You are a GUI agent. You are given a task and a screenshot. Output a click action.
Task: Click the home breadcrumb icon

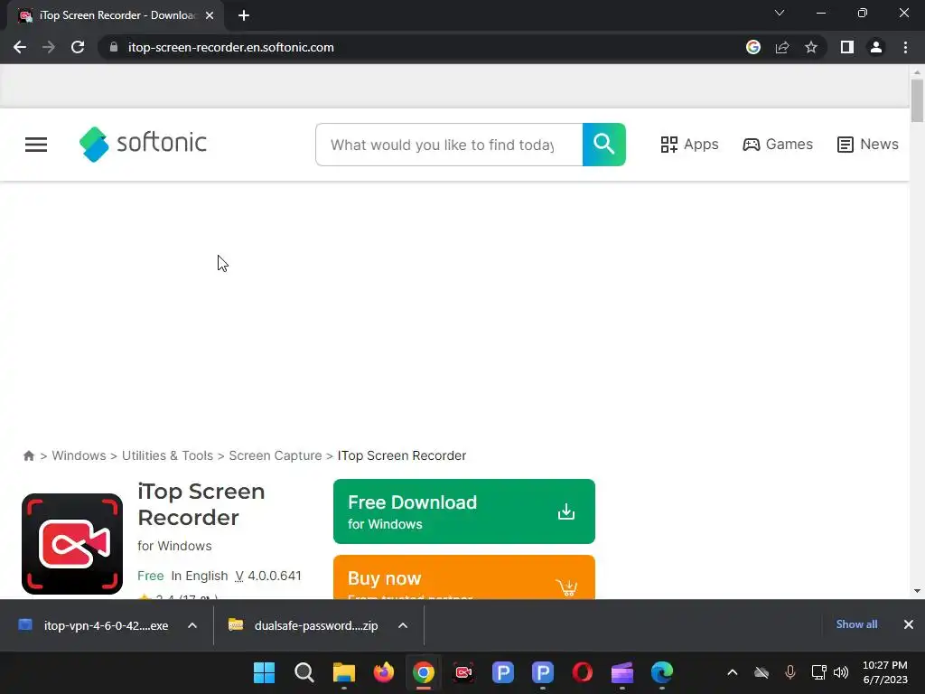[x=28, y=455]
